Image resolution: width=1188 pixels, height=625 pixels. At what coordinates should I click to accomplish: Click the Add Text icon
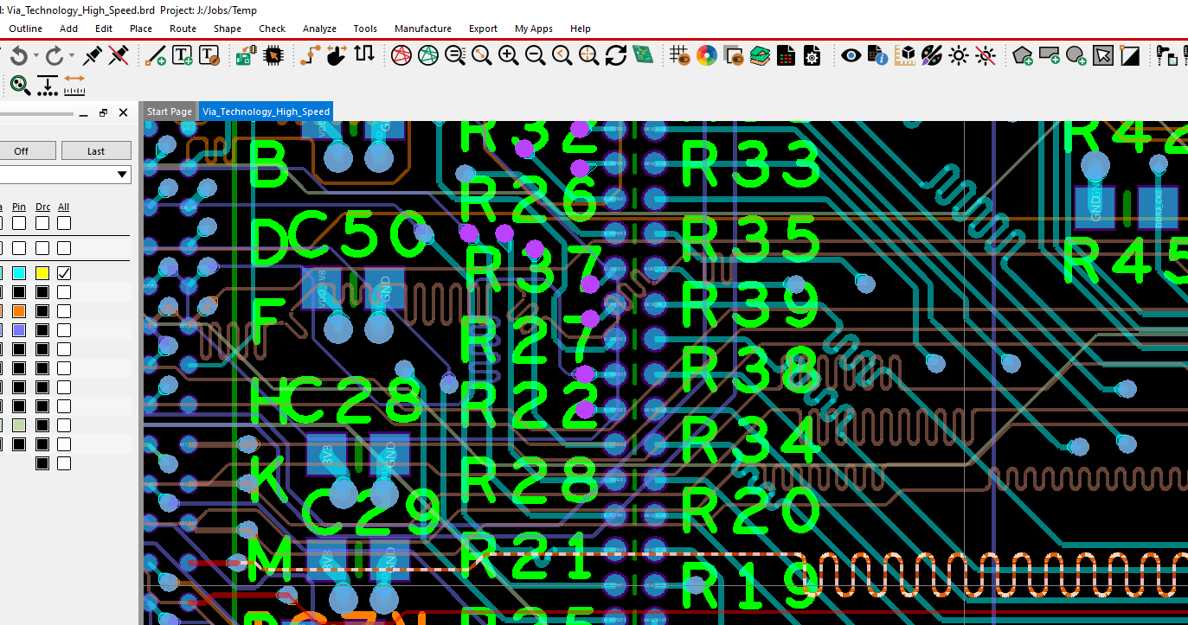(x=183, y=56)
